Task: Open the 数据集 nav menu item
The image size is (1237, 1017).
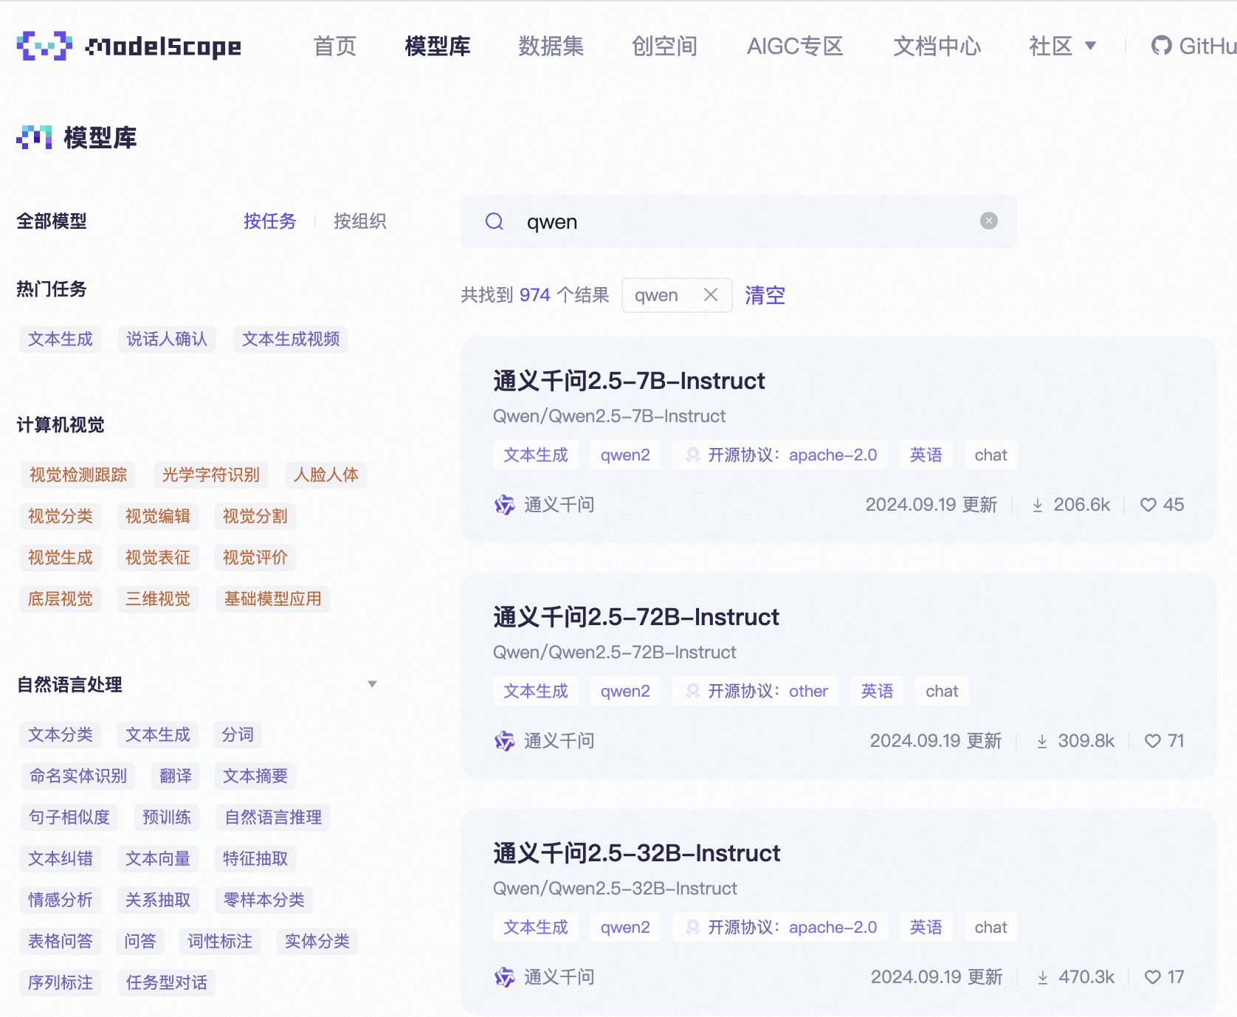Action: [551, 46]
